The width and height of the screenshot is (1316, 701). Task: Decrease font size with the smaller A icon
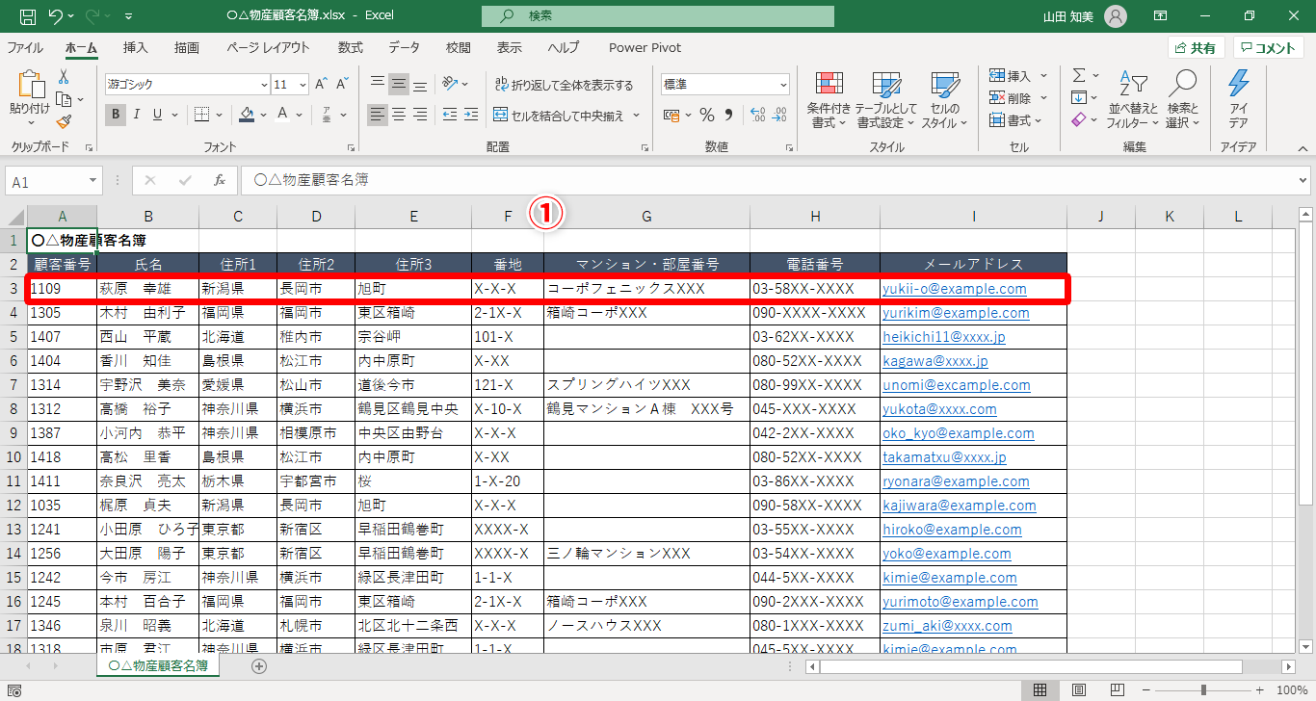pyautogui.click(x=344, y=85)
